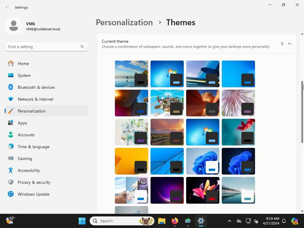Click the scrollbar down arrow
Image resolution: width=304 pixels, height=228 pixels.
pyautogui.click(x=302, y=211)
